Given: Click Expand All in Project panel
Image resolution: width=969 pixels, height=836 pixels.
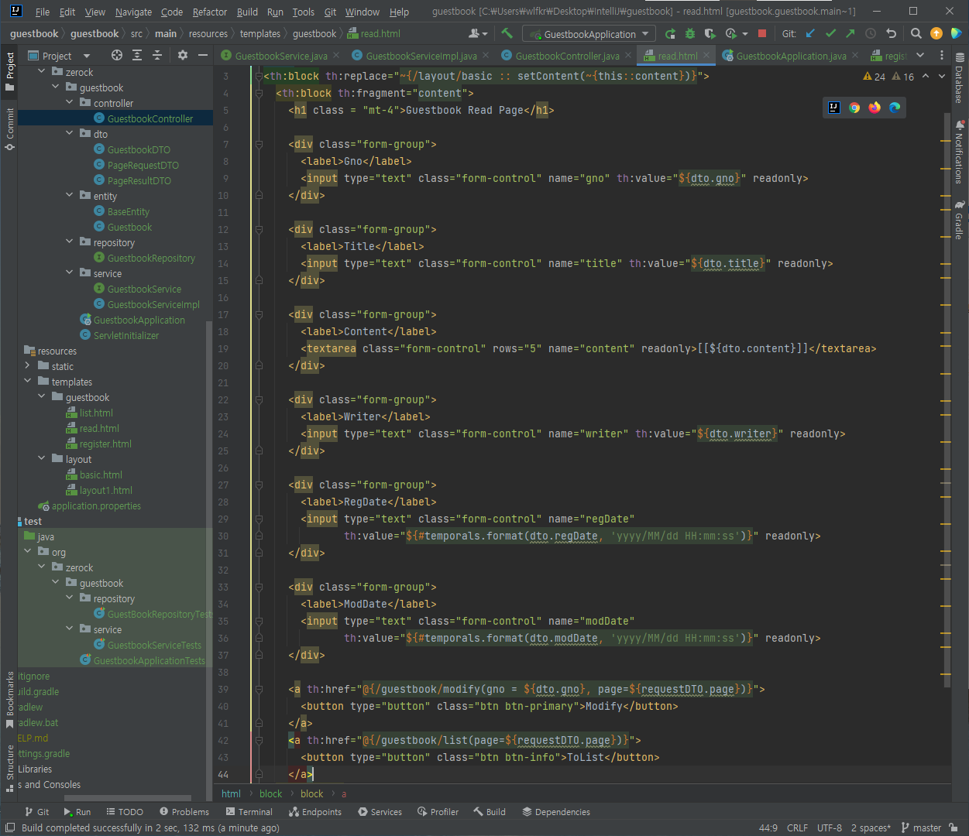Looking at the screenshot, I should coord(137,55).
